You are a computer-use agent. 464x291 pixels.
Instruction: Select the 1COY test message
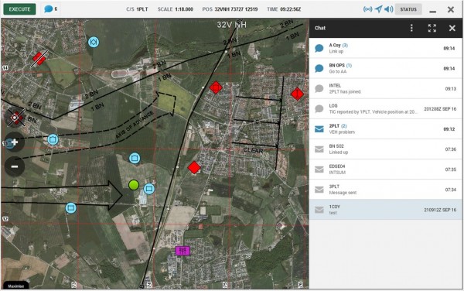point(385,209)
